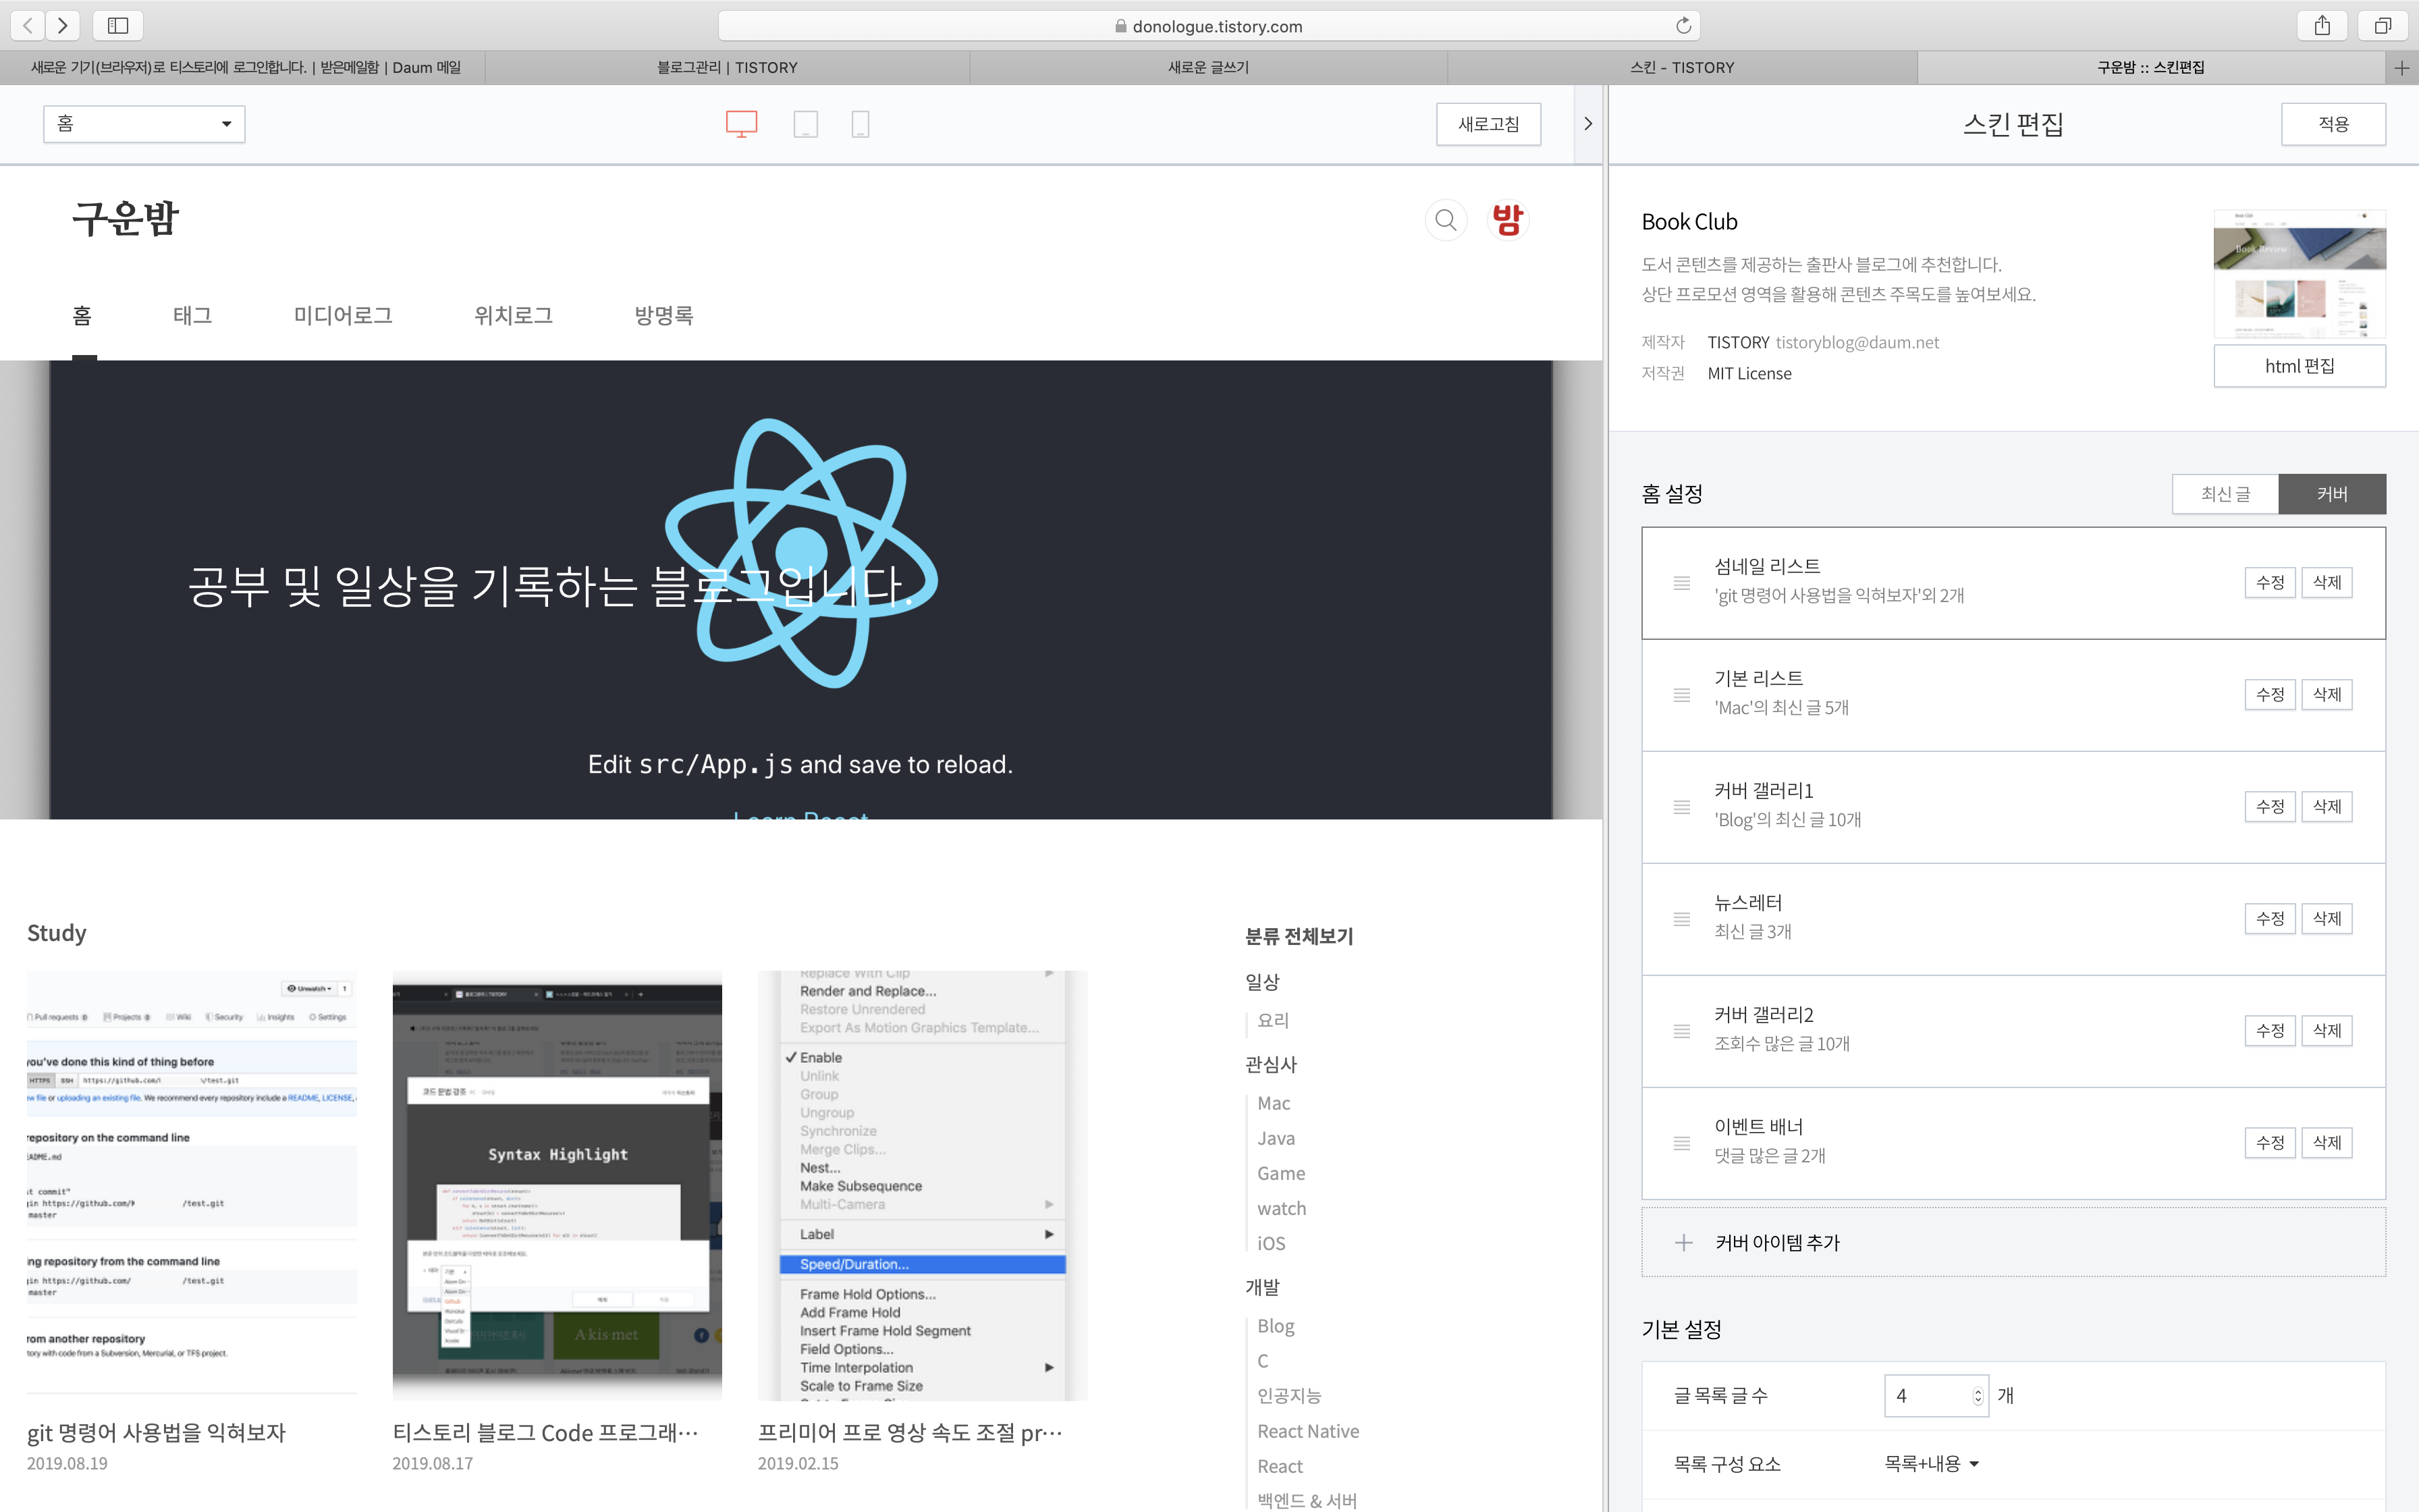Switch to mobile phone preview icon
The image size is (2419, 1512).
point(860,124)
